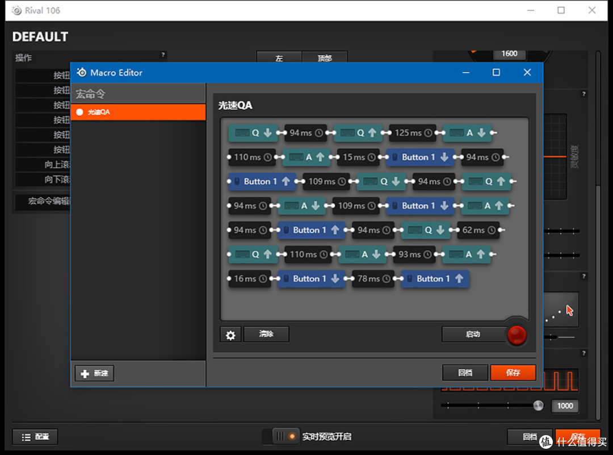Maximize the Macro Editor window
Image resolution: width=613 pixels, height=455 pixels.
(496, 72)
